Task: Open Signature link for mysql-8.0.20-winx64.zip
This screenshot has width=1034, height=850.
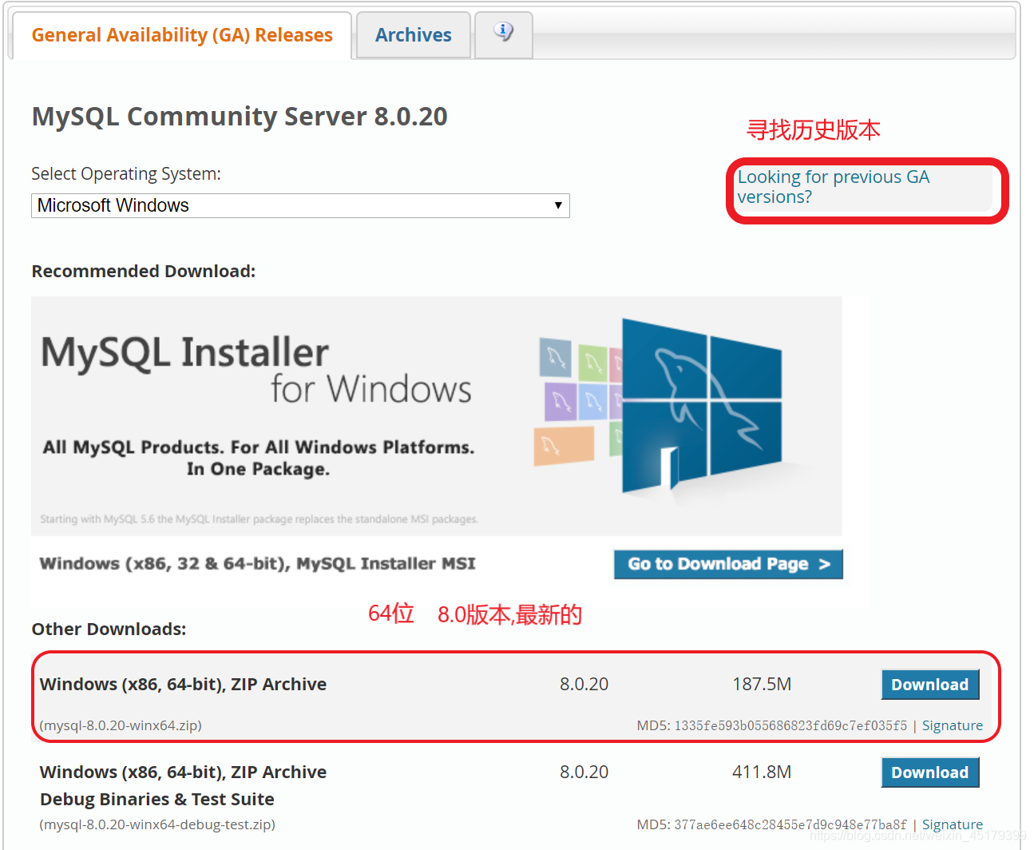Action: coord(953,725)
